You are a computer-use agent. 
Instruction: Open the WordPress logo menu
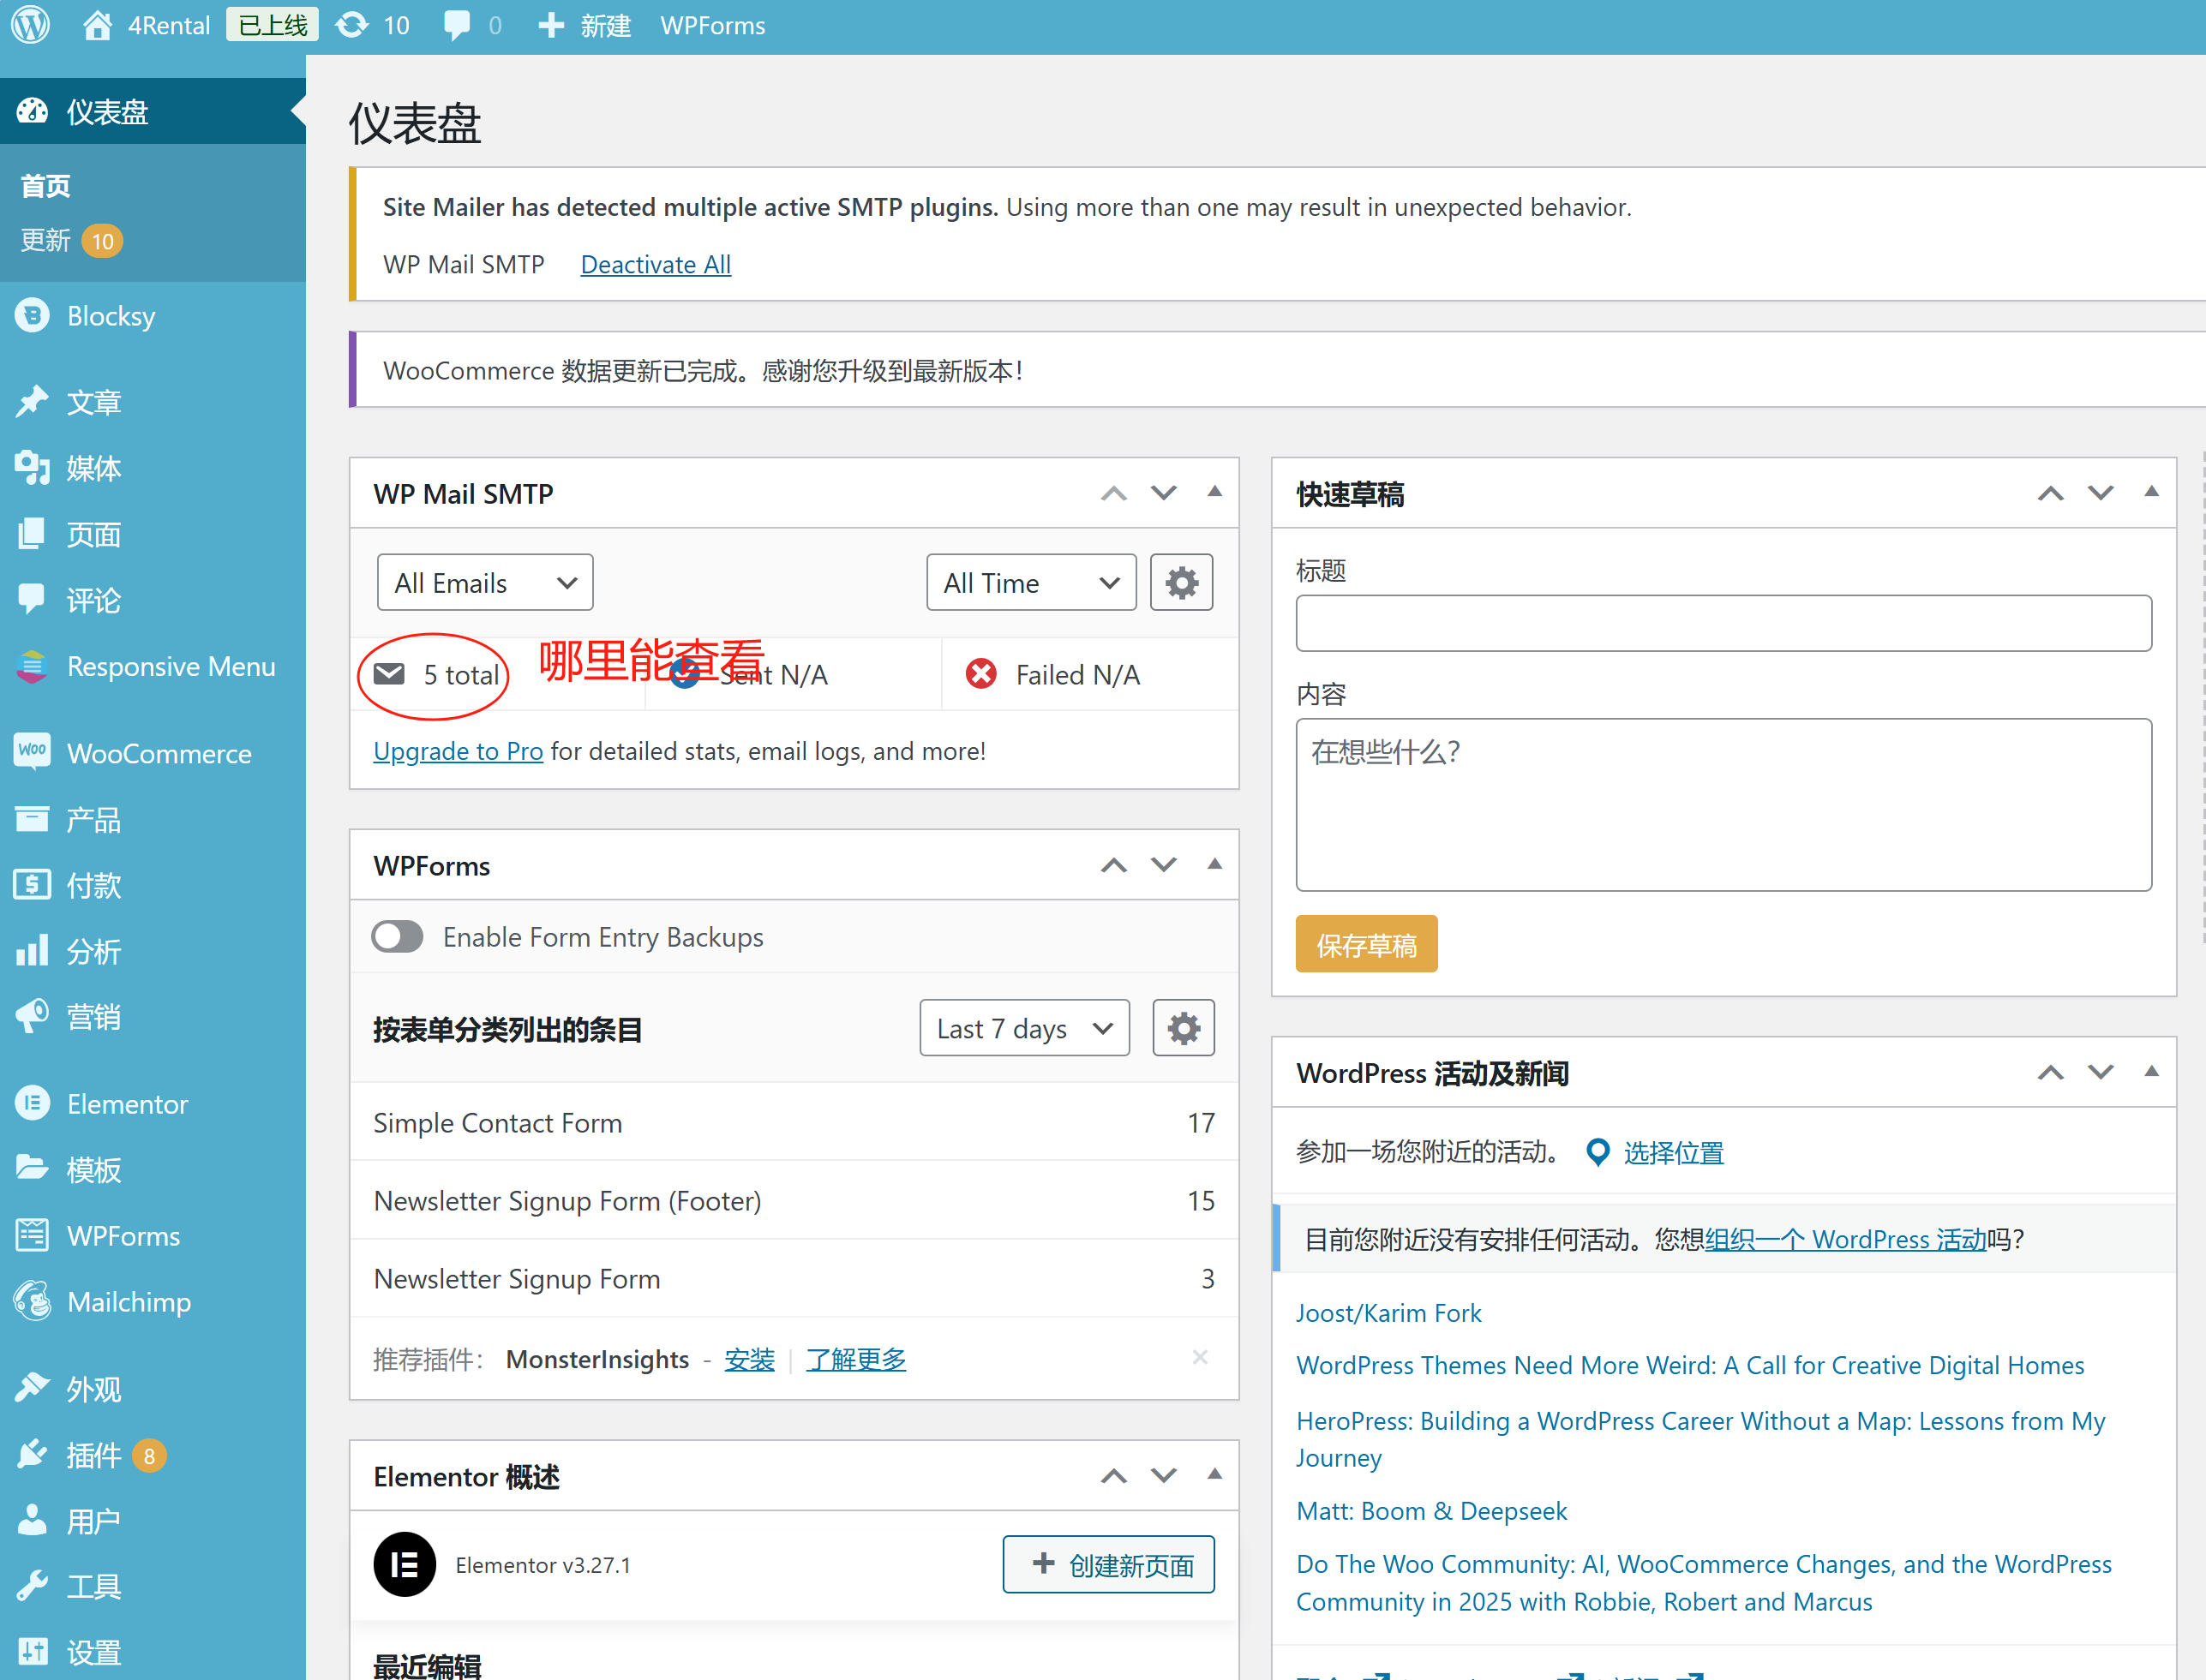click(x=30, y=25)
